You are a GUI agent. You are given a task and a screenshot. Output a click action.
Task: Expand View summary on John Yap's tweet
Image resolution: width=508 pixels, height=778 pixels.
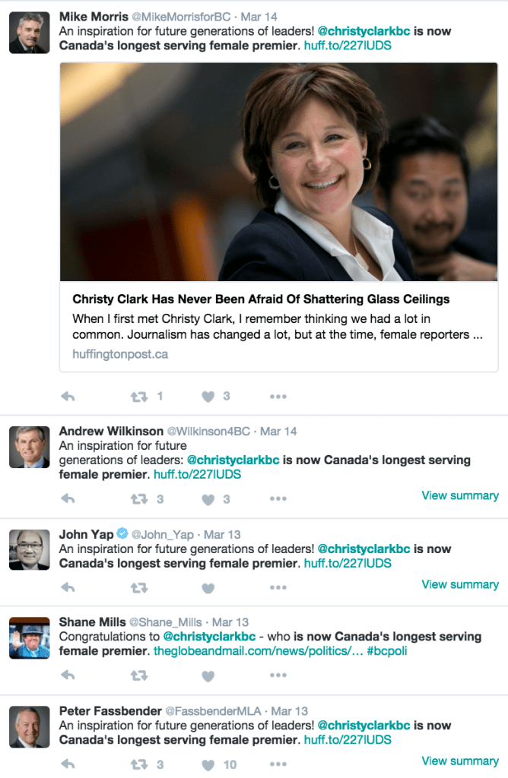460,584
